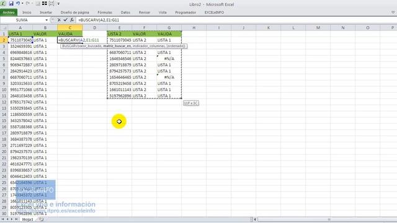Click cell E6 containing 2809718879
The width and height of the screenshot is (397, 223).
tap(120, 64)
